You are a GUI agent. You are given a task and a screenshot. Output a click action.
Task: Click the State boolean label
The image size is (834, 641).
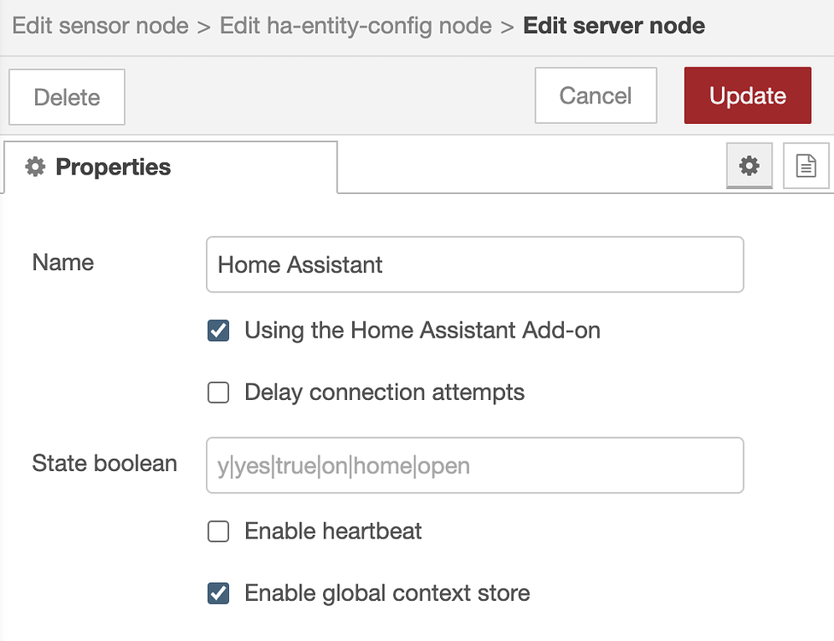(x=104, y=463)
